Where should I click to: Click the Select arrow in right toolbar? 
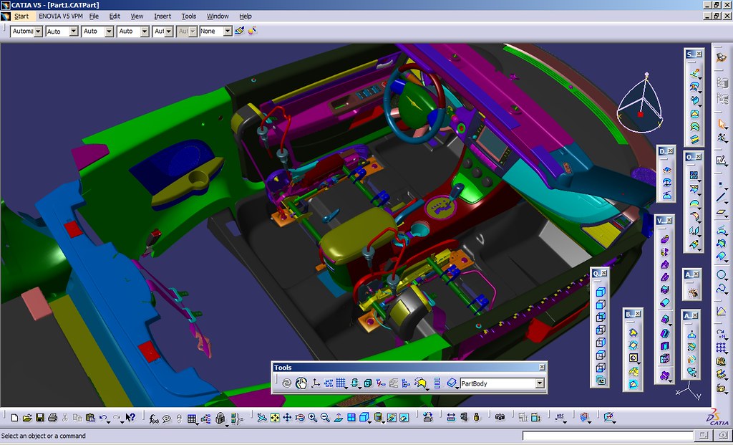(722, 124)
